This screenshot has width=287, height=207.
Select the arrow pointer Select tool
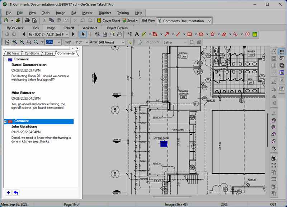click(x=83, y=34)
